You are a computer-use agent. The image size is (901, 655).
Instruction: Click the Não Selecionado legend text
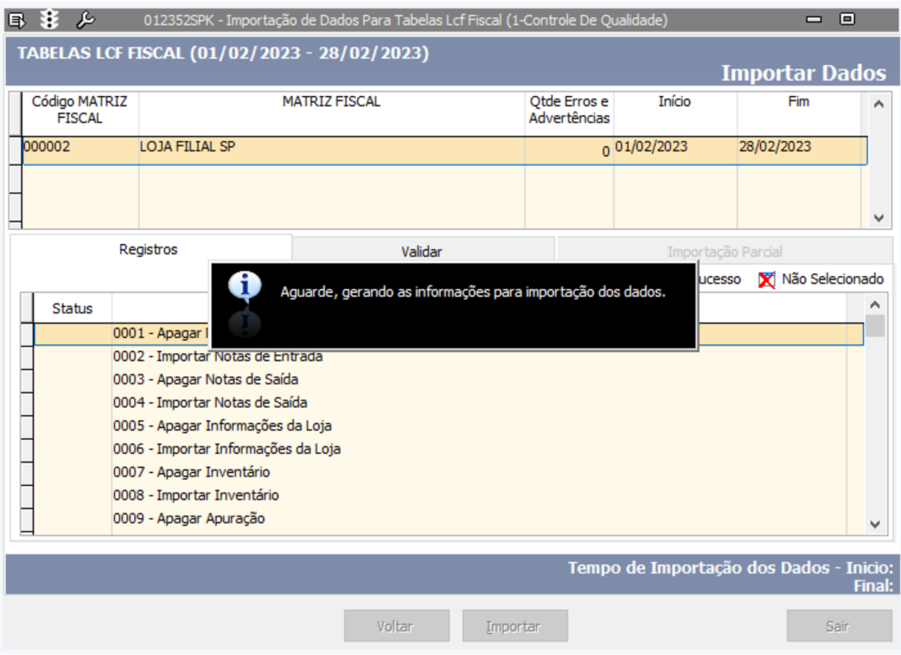click(833, 279)
